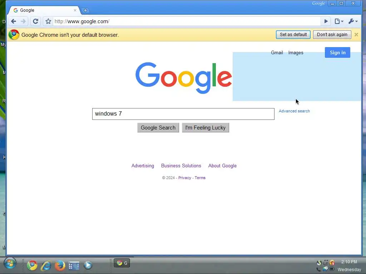Go forward with the forward arrow

[x=23, y=21]
